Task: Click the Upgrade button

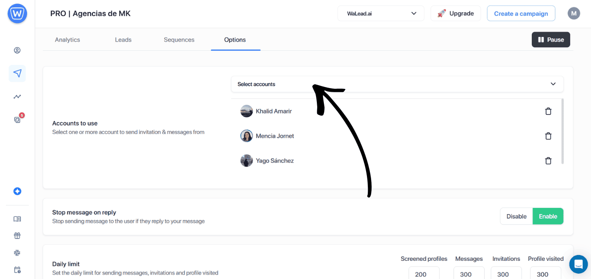Action: click(456, 13)
